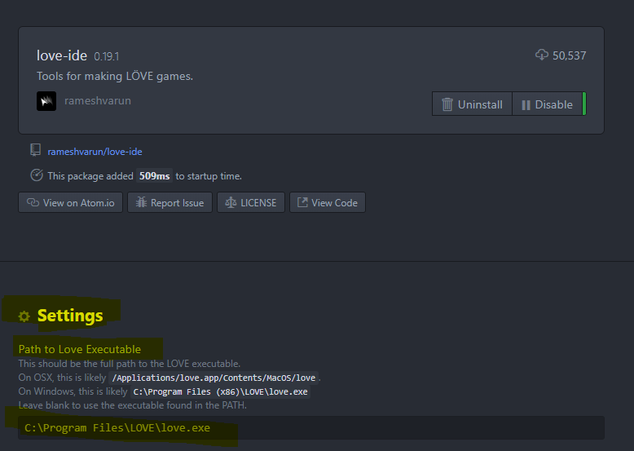Image resolution: width=634 pixels, height=451 pixels.
Task: Click the OSX path /Applications/love.app/Contents/MacOS/love
Action: pyautogui.click(x=214, y=378)
